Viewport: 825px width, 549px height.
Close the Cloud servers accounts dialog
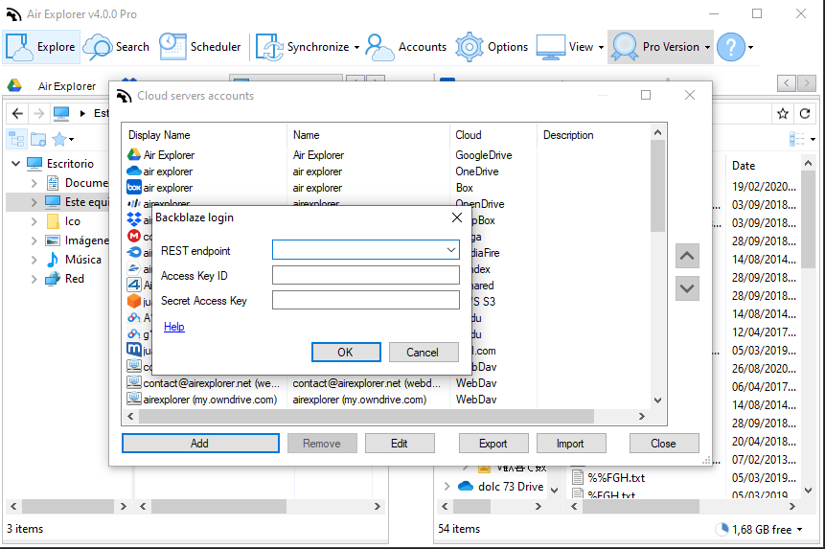click(664, 444)
